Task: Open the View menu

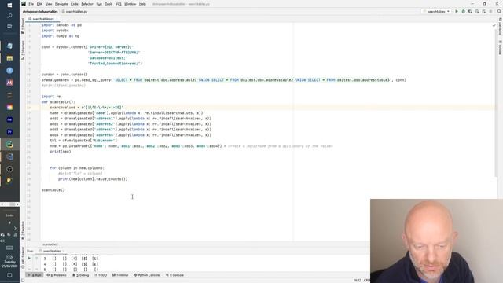Action: pos(49,4)
